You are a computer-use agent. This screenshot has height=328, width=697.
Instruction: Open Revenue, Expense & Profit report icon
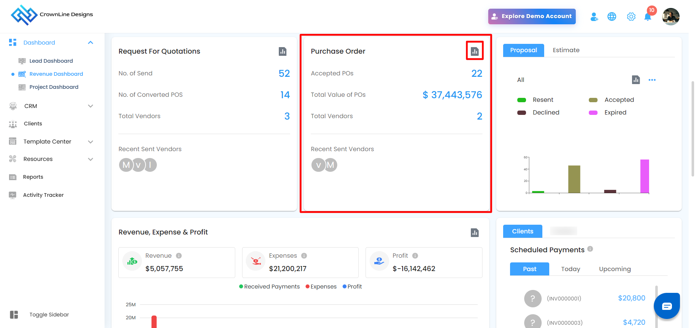pyautogui.click(x=474, y=233)
